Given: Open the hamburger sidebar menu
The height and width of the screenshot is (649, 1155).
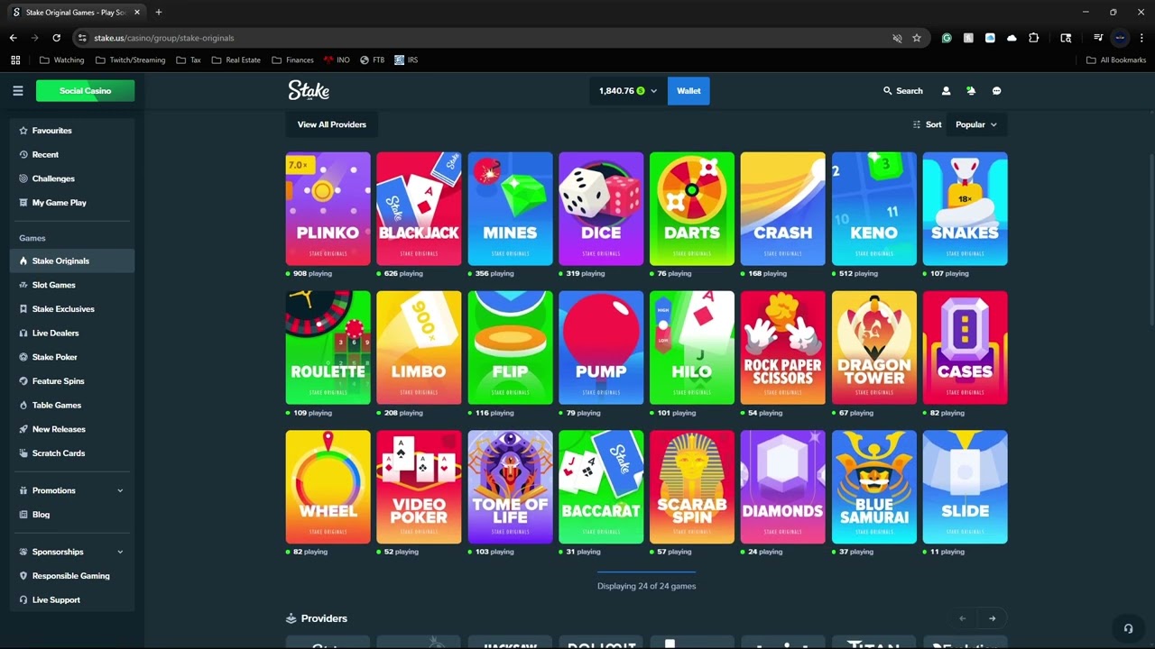Looking at the screenshot, I should point(17,90).
